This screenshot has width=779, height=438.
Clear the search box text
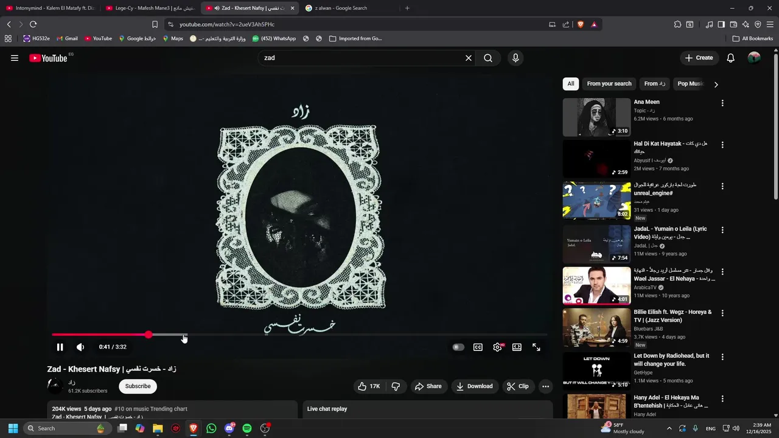469,58
